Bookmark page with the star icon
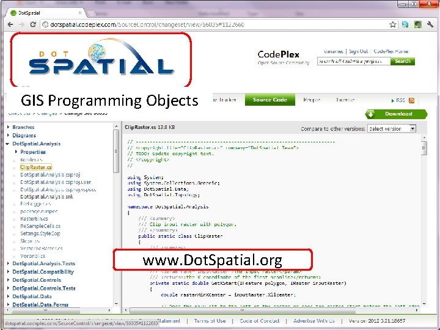 pos(393,24)
